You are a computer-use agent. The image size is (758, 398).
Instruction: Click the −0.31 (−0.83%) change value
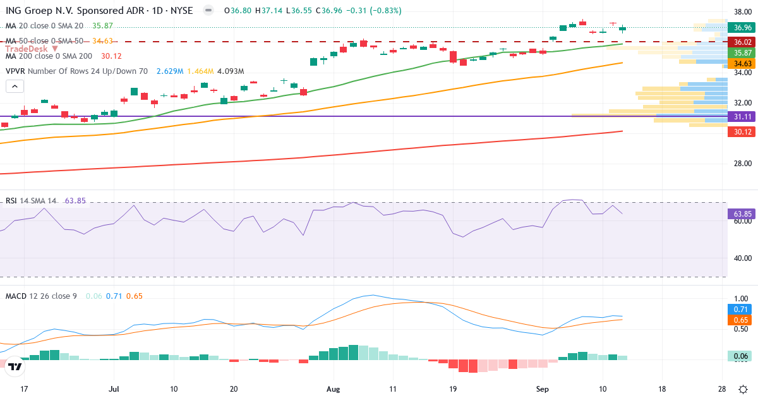coord(374,11)
